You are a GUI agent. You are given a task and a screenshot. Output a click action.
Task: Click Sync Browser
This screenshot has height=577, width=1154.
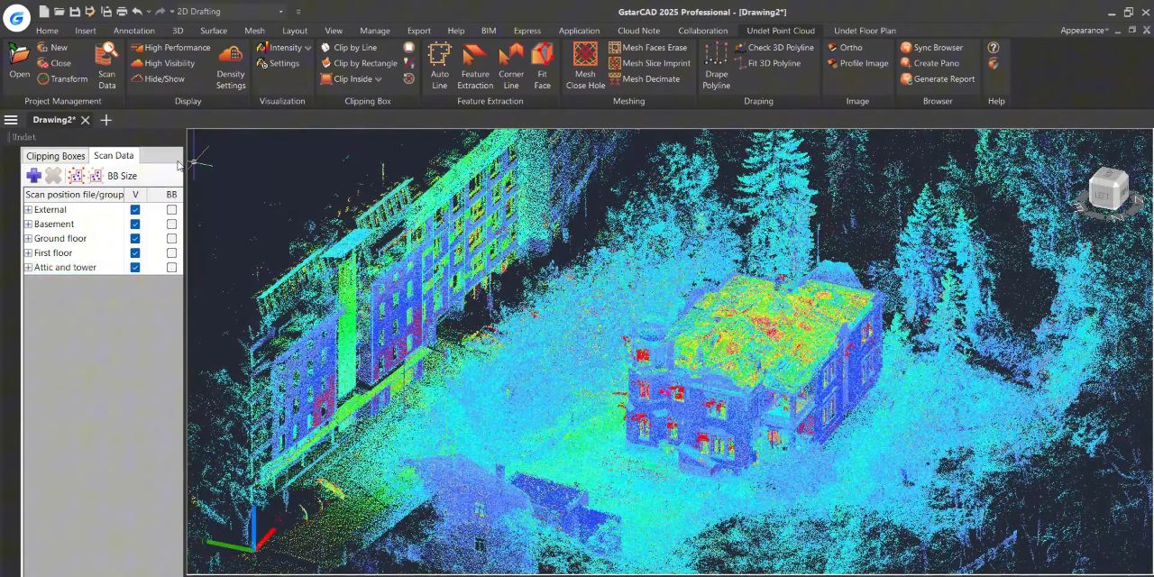coord(931,48)
